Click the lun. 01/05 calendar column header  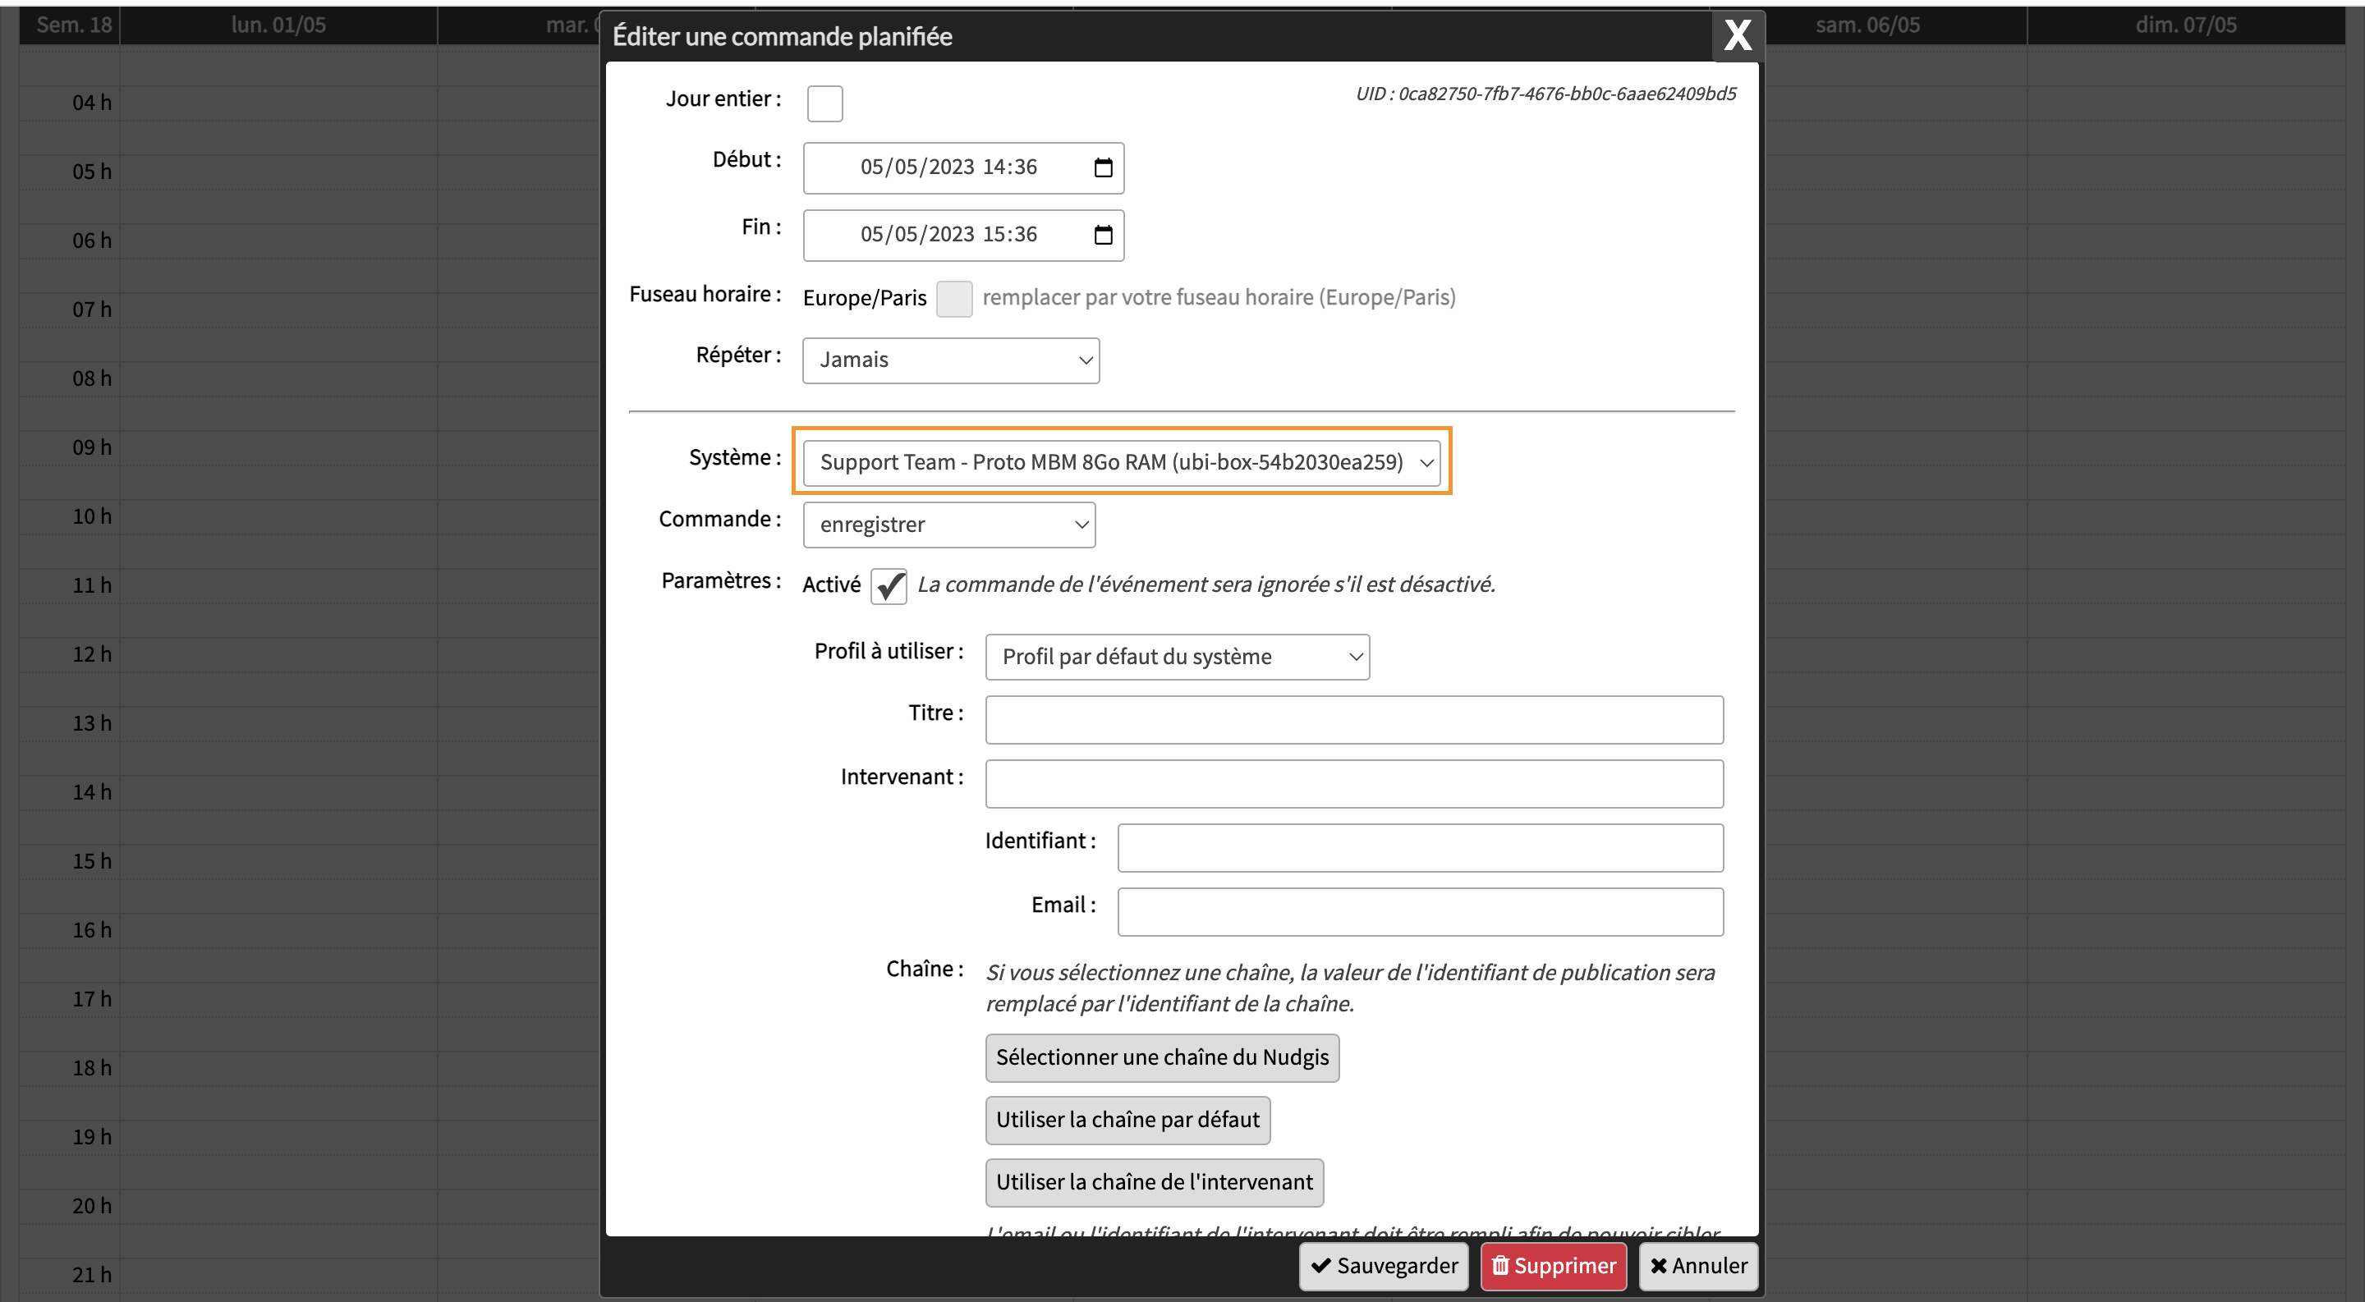pos(278,25)
